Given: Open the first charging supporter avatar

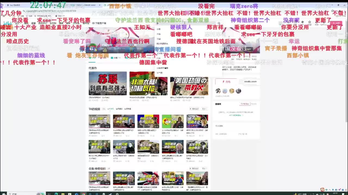Looking at the screenshot, I should coord(218,91).
